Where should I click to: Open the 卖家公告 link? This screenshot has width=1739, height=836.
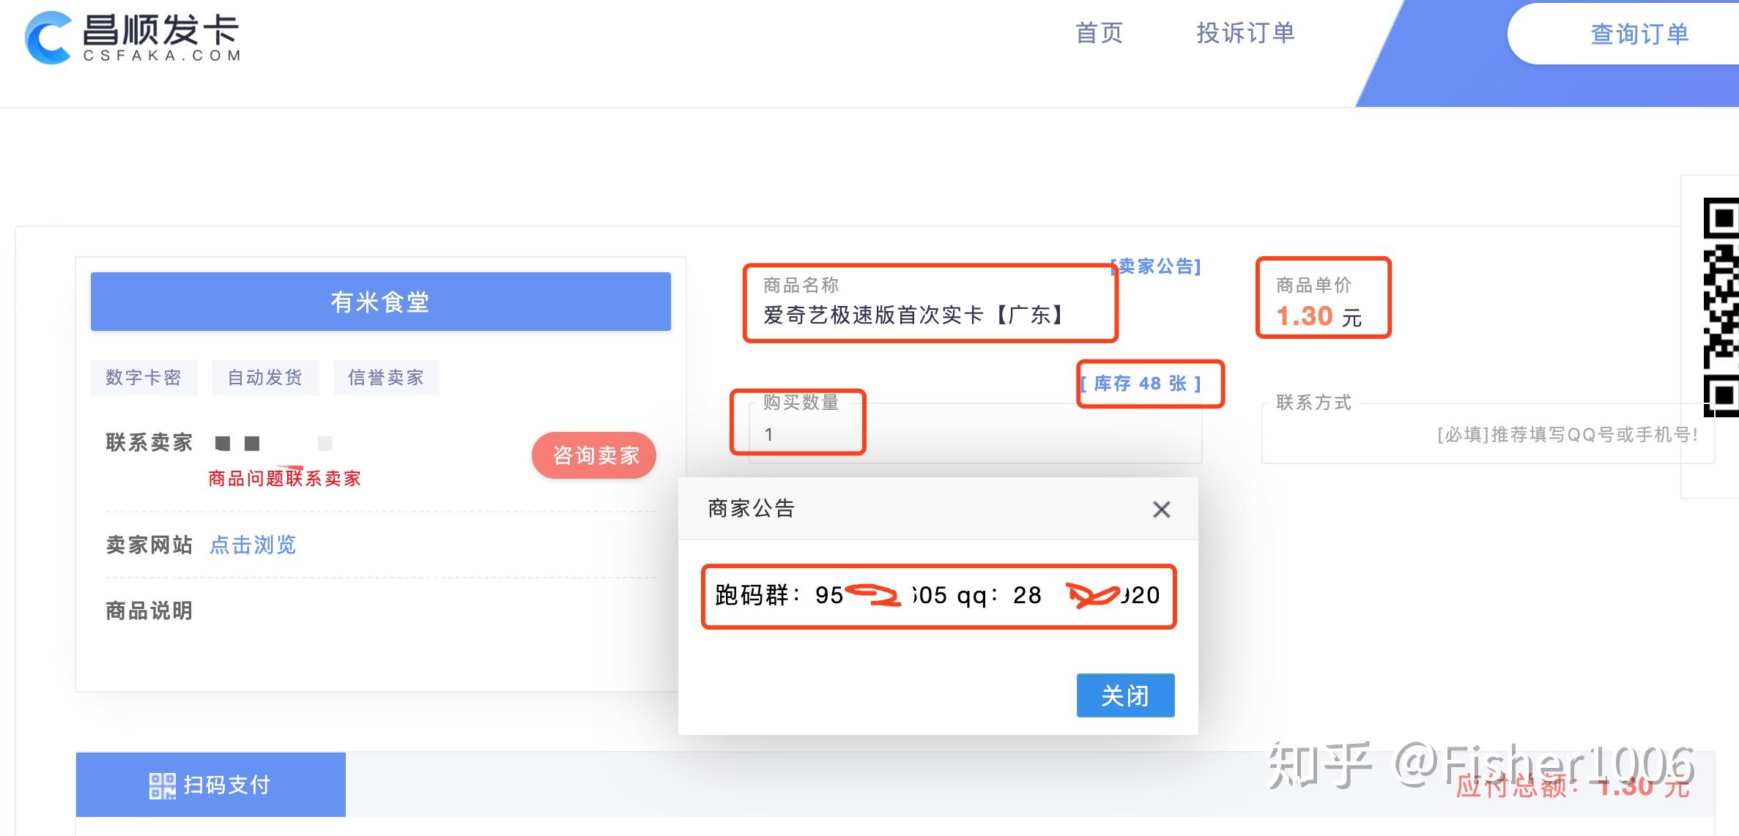[1156, 266]
